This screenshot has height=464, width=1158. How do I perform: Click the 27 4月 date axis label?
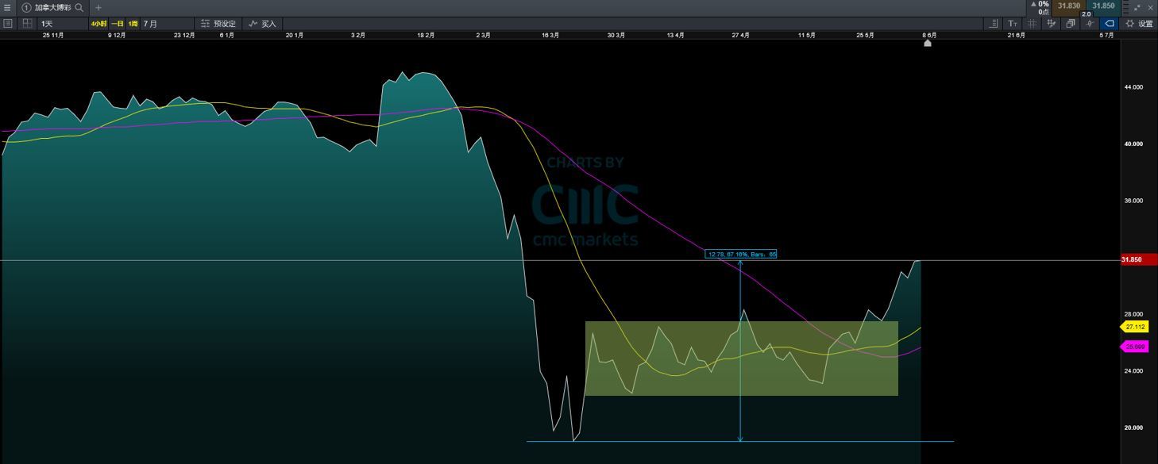741,35
